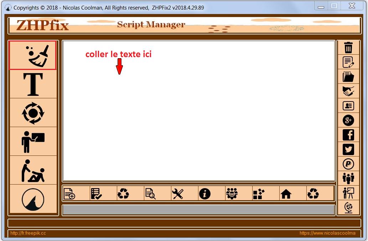368x241 pixels.
Task: Click the document with plus icon
Action: [69, 193]
